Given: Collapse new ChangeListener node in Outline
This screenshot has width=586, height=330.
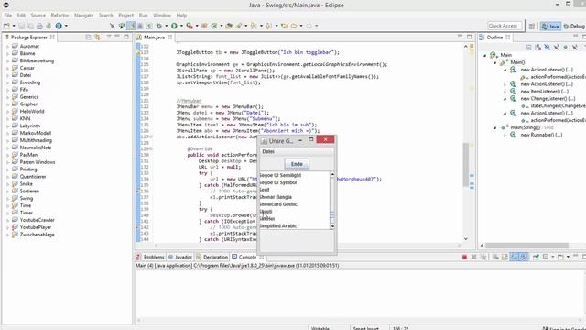Looking at the screenshot, I should (x=505, y=99).
